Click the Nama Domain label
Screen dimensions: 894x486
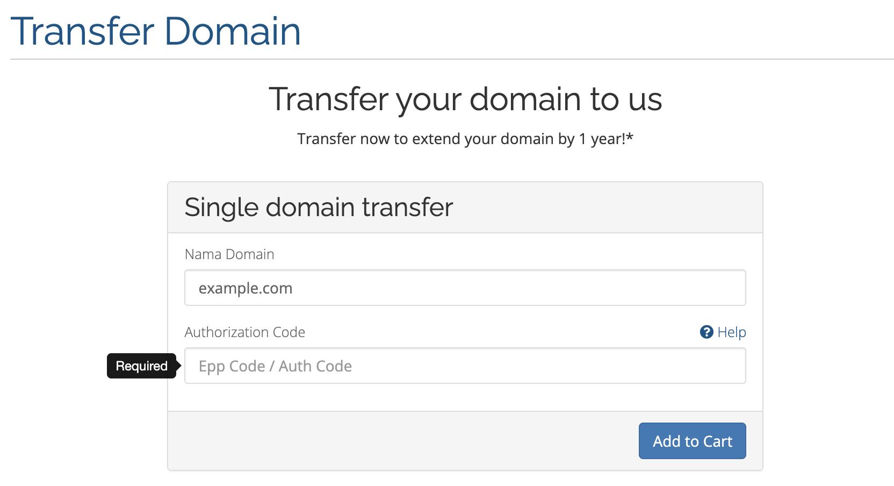[229, 254]
